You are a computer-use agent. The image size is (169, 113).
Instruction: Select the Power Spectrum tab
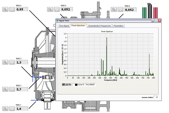[x=78, y=26]
